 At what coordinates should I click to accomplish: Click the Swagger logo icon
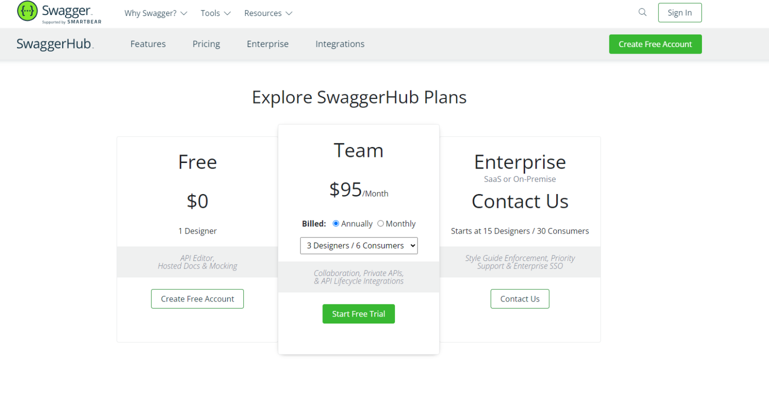[x=28, y=11]
